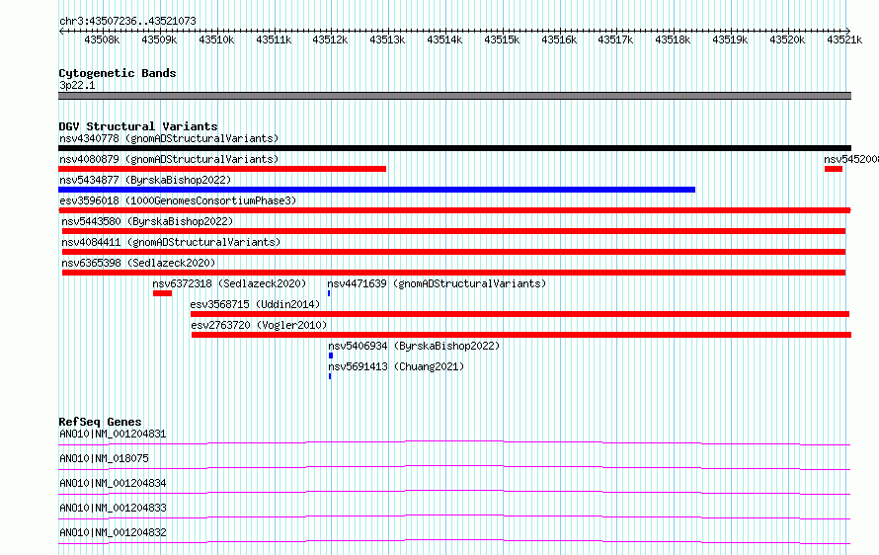The image size is (879, 555).
Task: Click the 43514k ruler position
Action: point(444,40)
